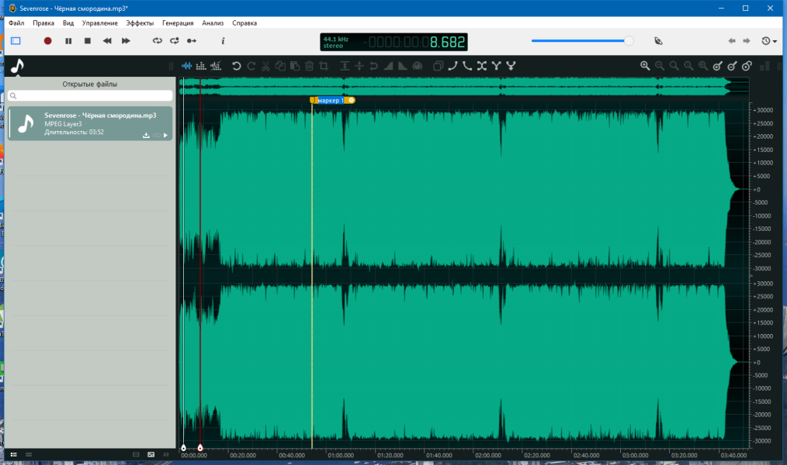The width and height of the screenshot is (787, 465).
Task: Click the fade-in curve icon
Action: click(452, 66)
